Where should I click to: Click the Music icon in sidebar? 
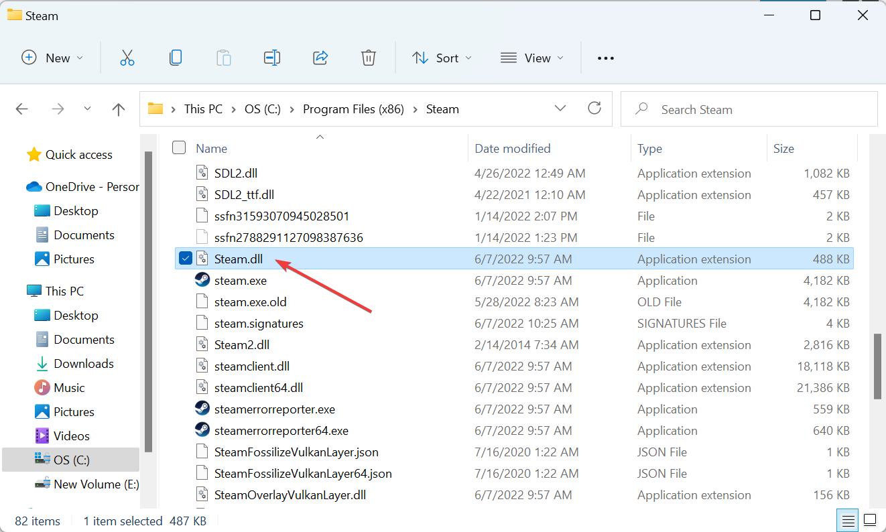(x=42, y=387)
